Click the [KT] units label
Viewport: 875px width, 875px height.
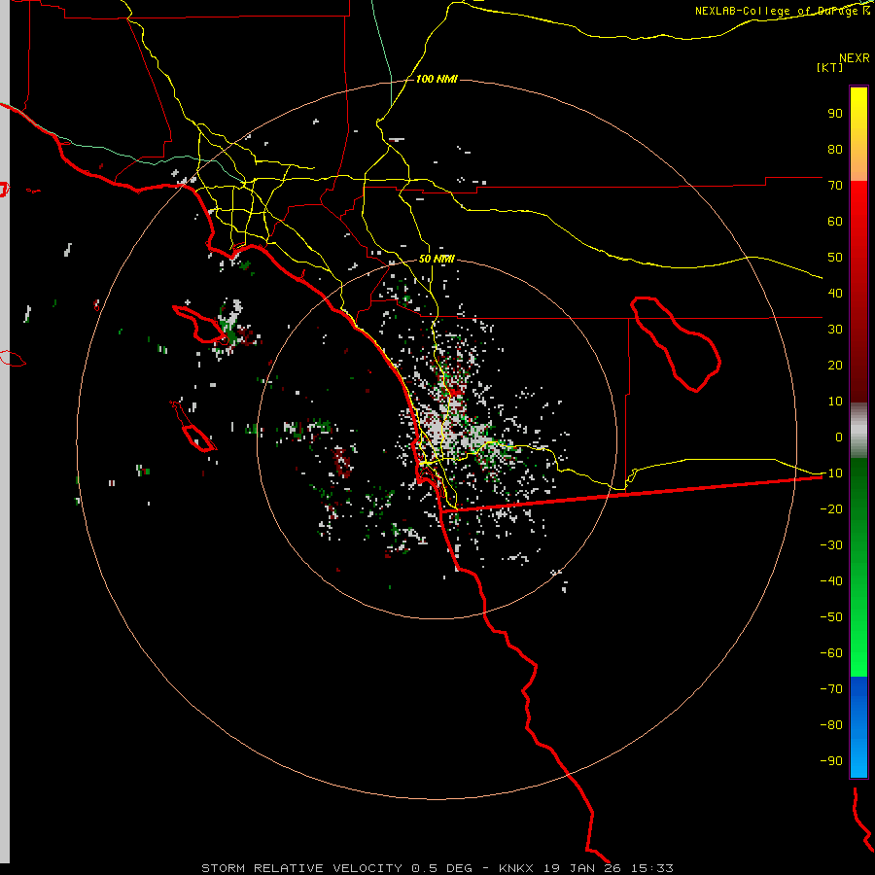pyautogui.click(x=829, y=67)
